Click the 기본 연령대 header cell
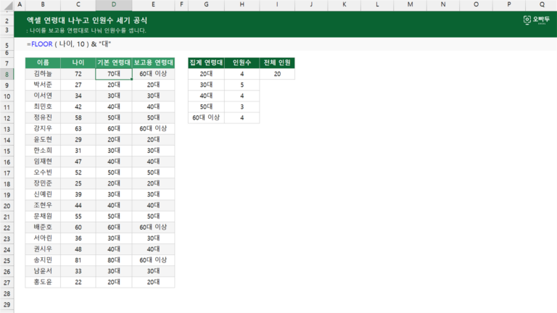Viewport: 557px width, 313px height. pyautogui.click(x=114, y=63)
